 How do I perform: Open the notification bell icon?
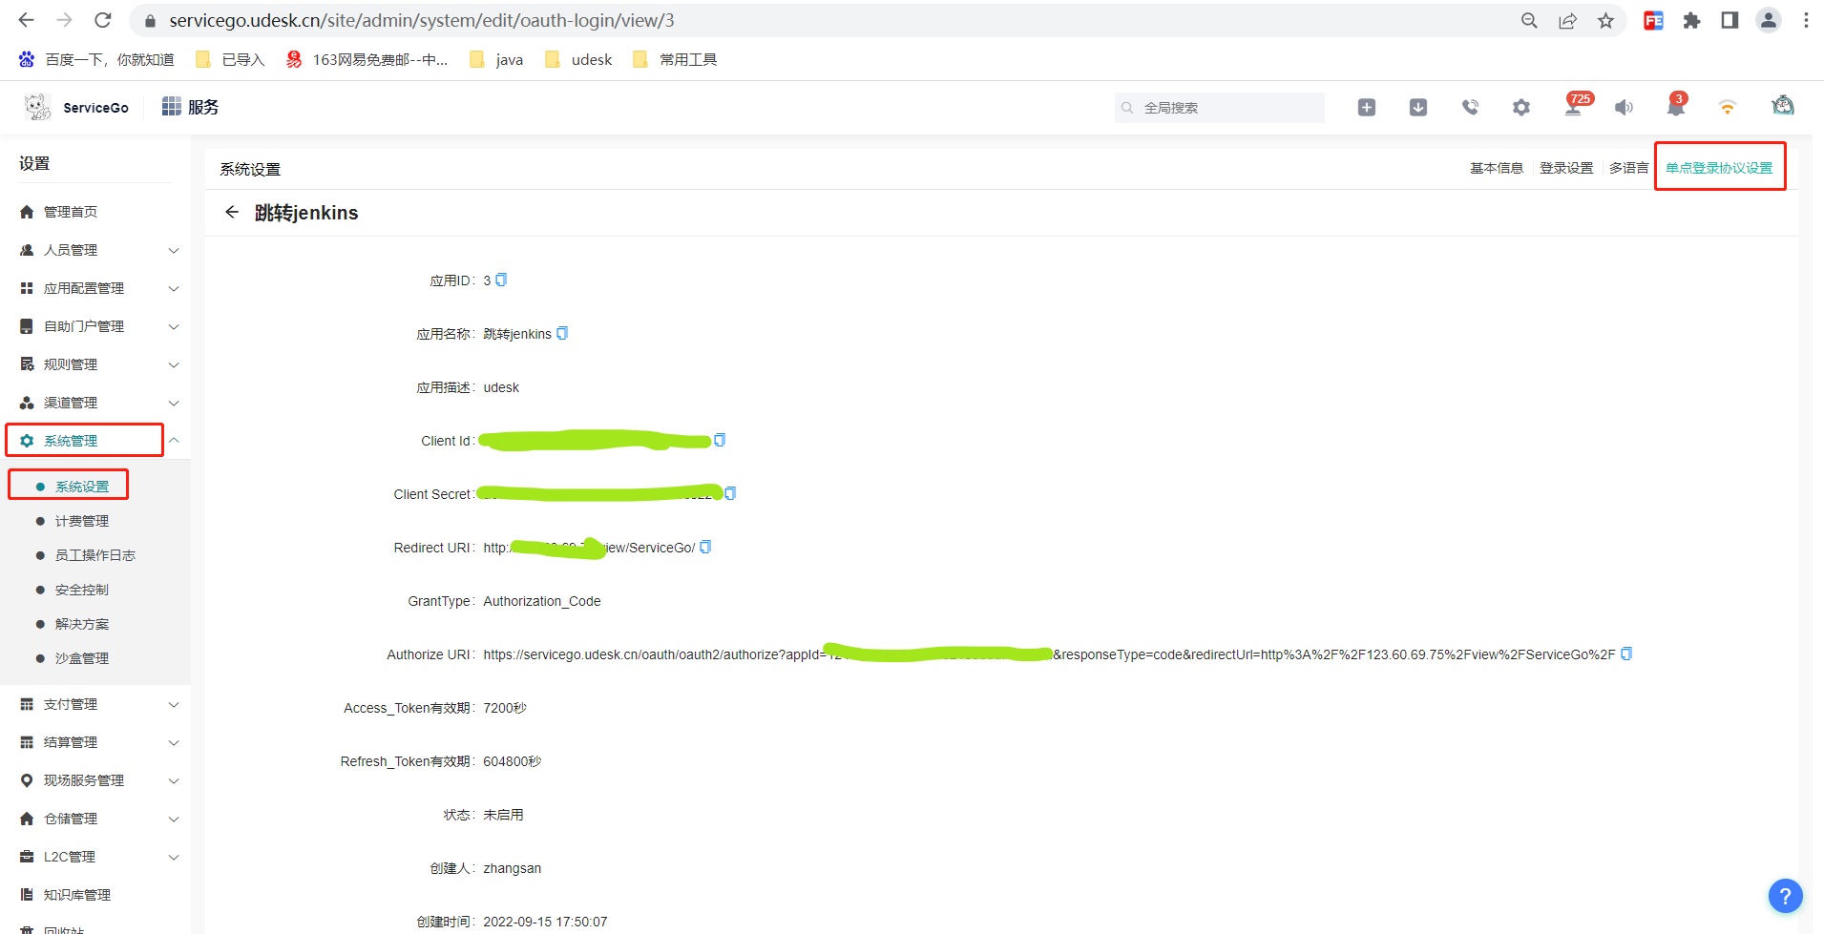point(1675,108)
